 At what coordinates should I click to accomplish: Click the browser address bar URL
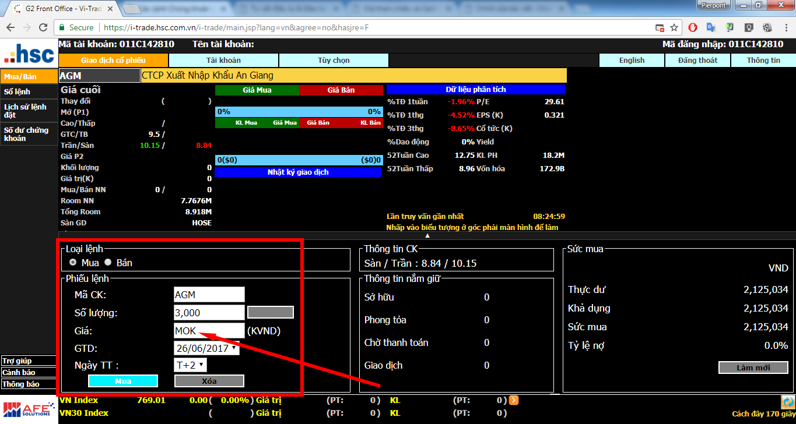click(236, 27)
